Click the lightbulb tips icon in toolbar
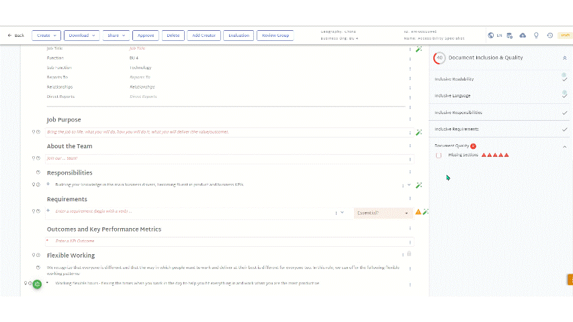The image size is (573, 322). 536,36
